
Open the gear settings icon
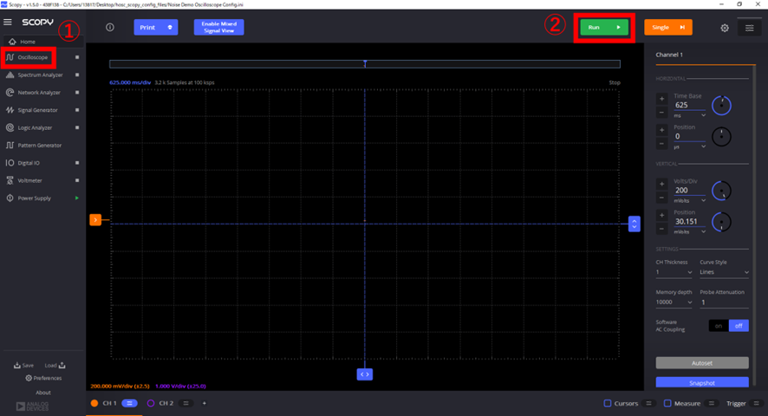(x=725, y=28)
